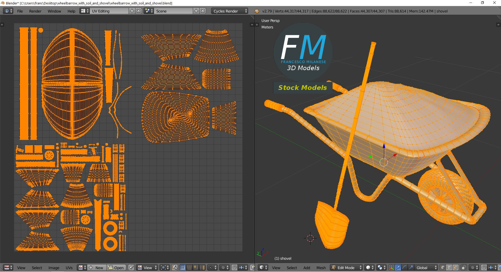Image resolution: width=501 pixels, height=272 pixels.
Task: Open the Image menu
Action: pos(54,268)
